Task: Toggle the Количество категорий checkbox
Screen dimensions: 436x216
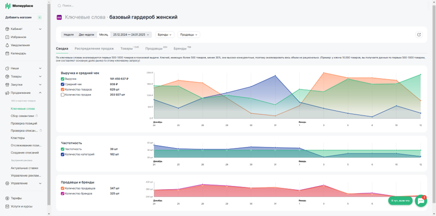Action: [x=63, y=154]
